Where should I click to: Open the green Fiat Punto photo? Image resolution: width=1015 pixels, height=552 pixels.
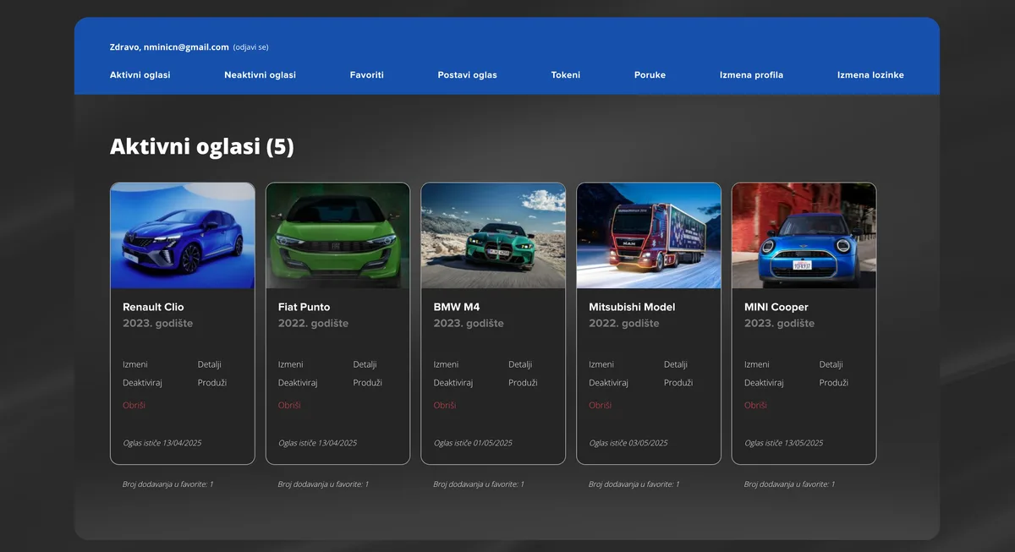pyautogui.click(x=337, y=236)
